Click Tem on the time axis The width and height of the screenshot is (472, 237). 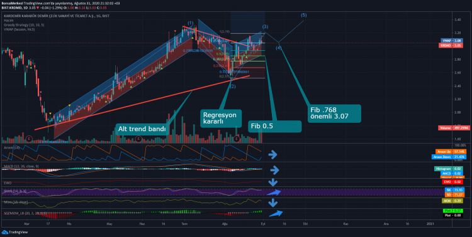185,224
